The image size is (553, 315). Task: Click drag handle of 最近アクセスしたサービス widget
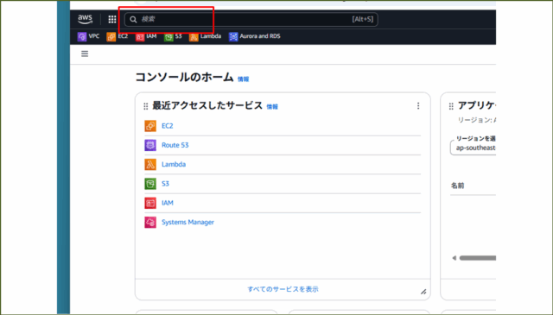[146, 106]
